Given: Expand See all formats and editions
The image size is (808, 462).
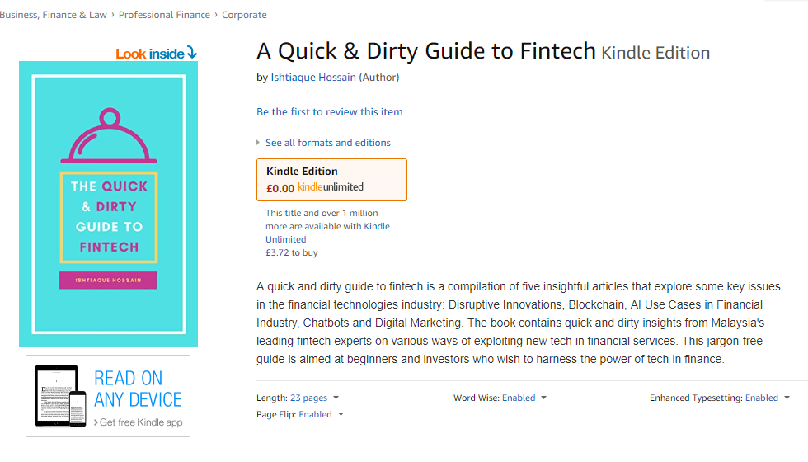Looking at the screenshot, I should point(327,143).
